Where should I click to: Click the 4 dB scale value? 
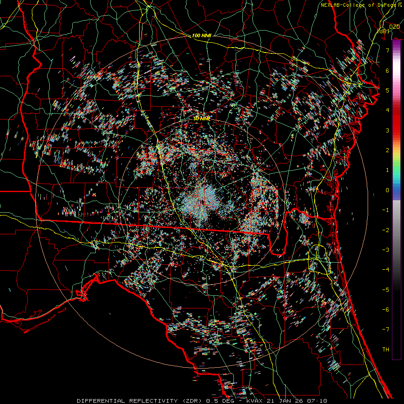click(x=387, y=110)
